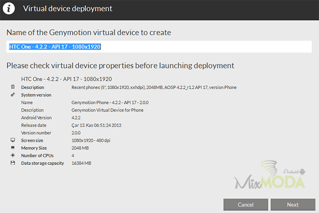The image size is (319, 213).
Task: Click the Description clipboard icon
Action: [x=13, y=87]
